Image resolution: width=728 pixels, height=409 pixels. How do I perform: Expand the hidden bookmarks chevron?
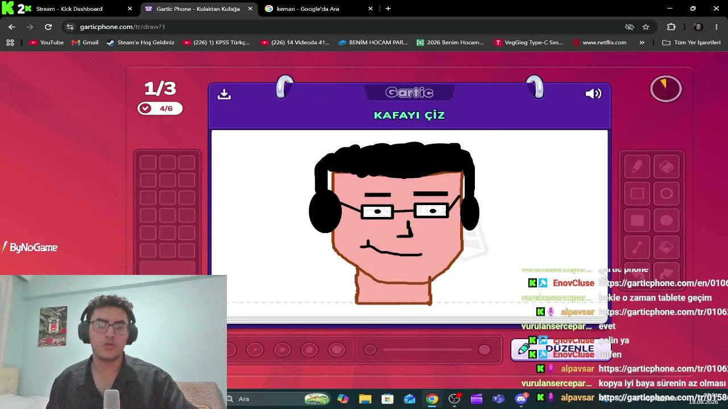tap(642, 43)
